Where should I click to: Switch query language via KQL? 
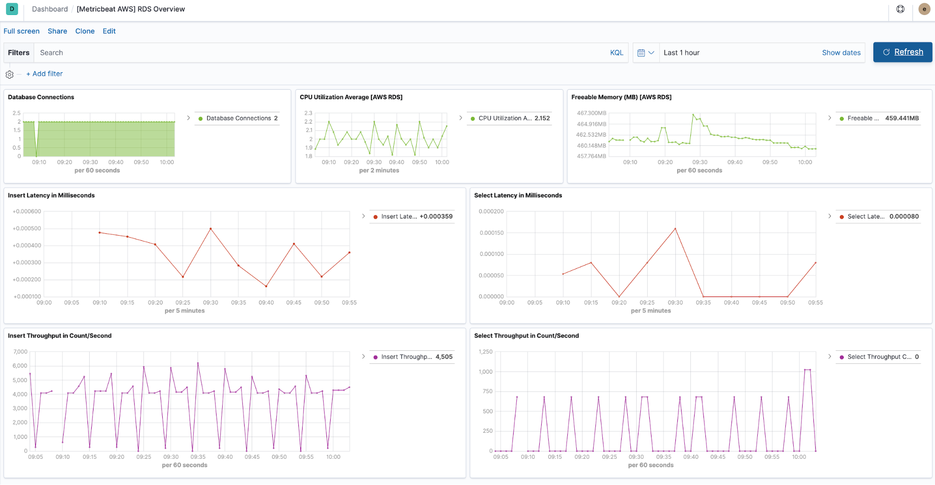point(616,53)
